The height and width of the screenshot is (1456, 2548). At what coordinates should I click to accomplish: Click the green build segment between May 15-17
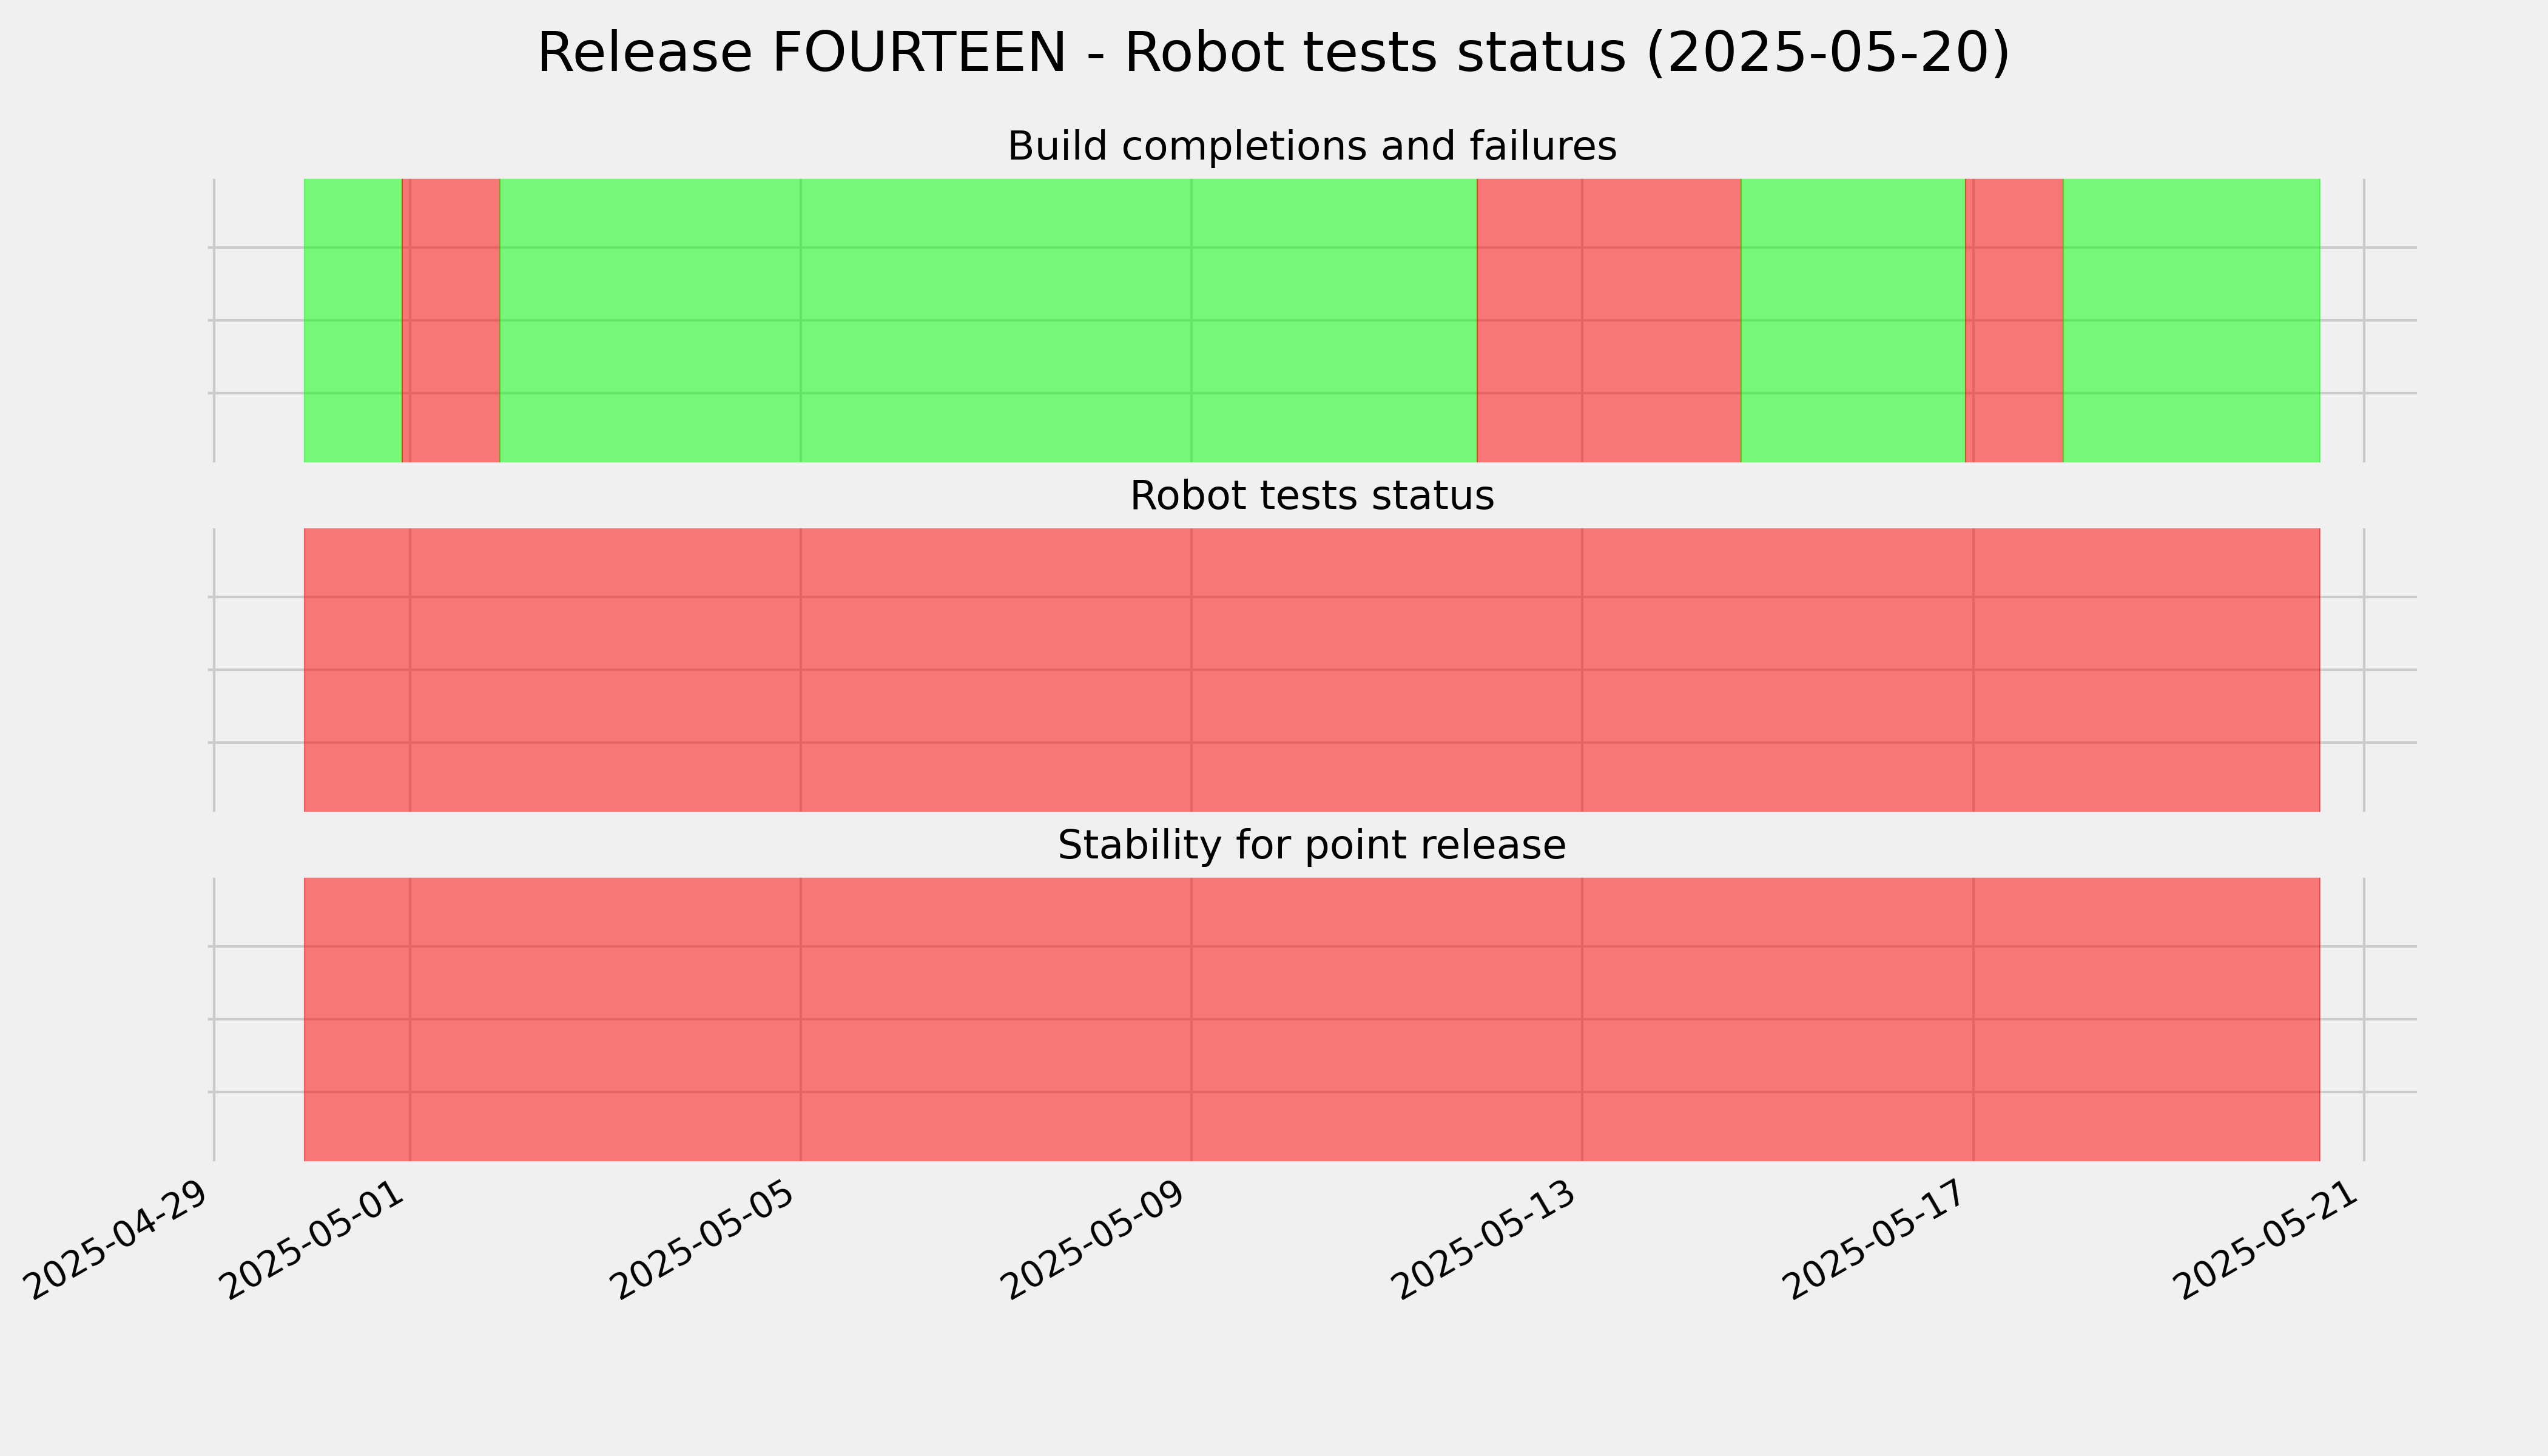point(1853,320)
